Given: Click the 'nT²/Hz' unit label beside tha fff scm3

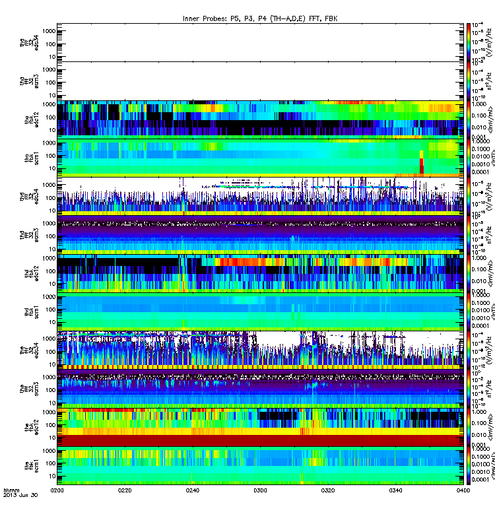Looking at the screenshot, I should [x=490, y=82].
